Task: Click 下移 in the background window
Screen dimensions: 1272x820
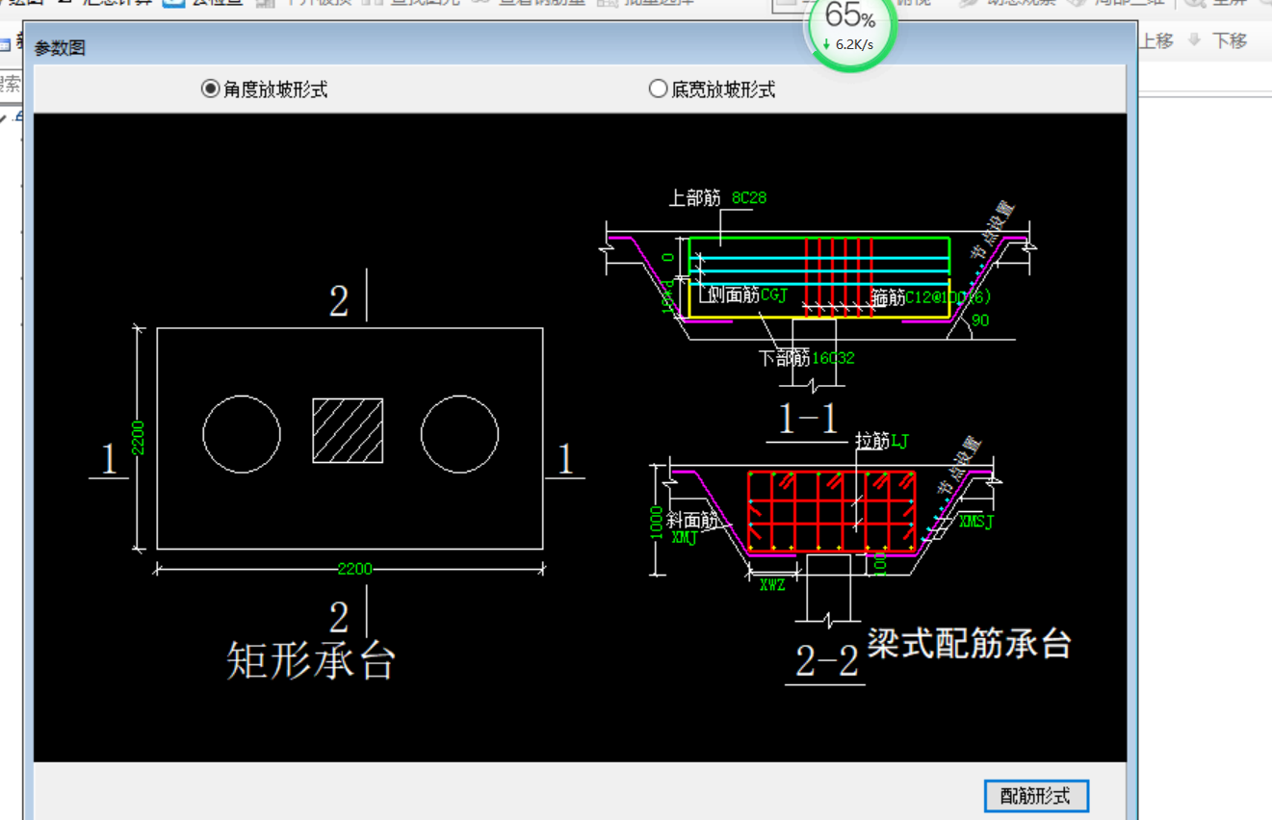Action: point(1219,40)
